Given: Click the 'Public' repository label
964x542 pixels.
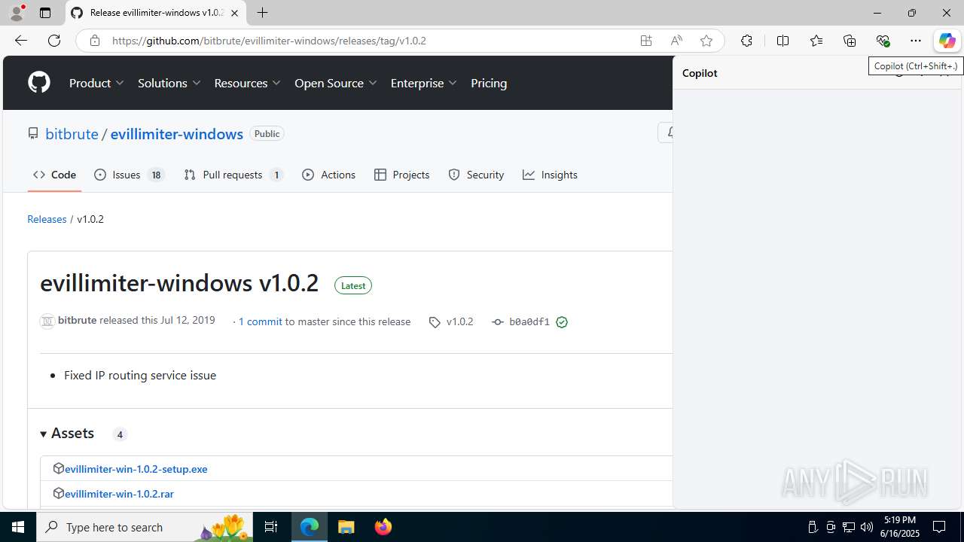Looking at the screenshot, I should click(x=267, y=133).
